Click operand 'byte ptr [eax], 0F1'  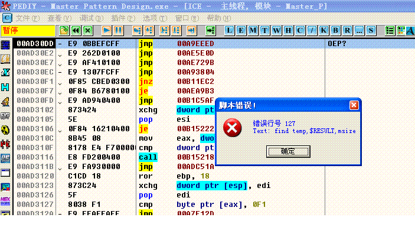(221, 205)
